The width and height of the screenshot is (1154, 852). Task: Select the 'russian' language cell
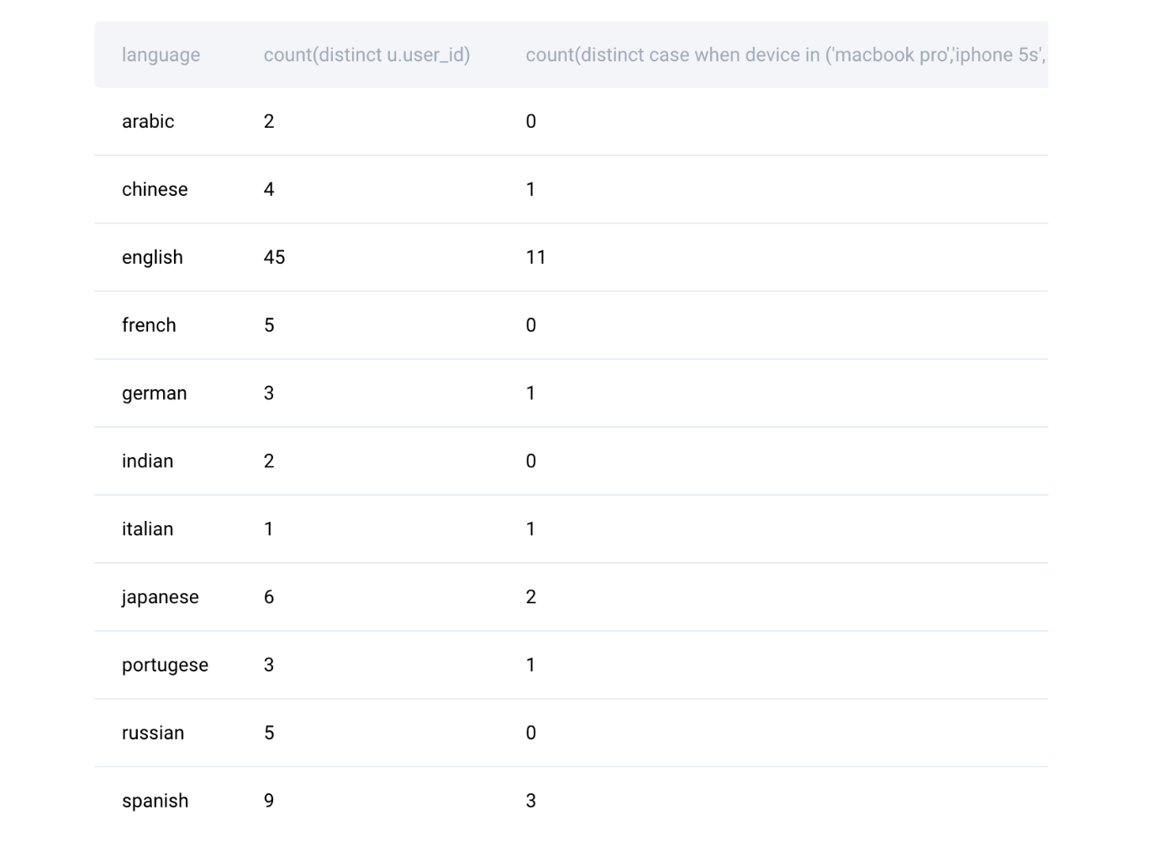(x=153, y=733)
